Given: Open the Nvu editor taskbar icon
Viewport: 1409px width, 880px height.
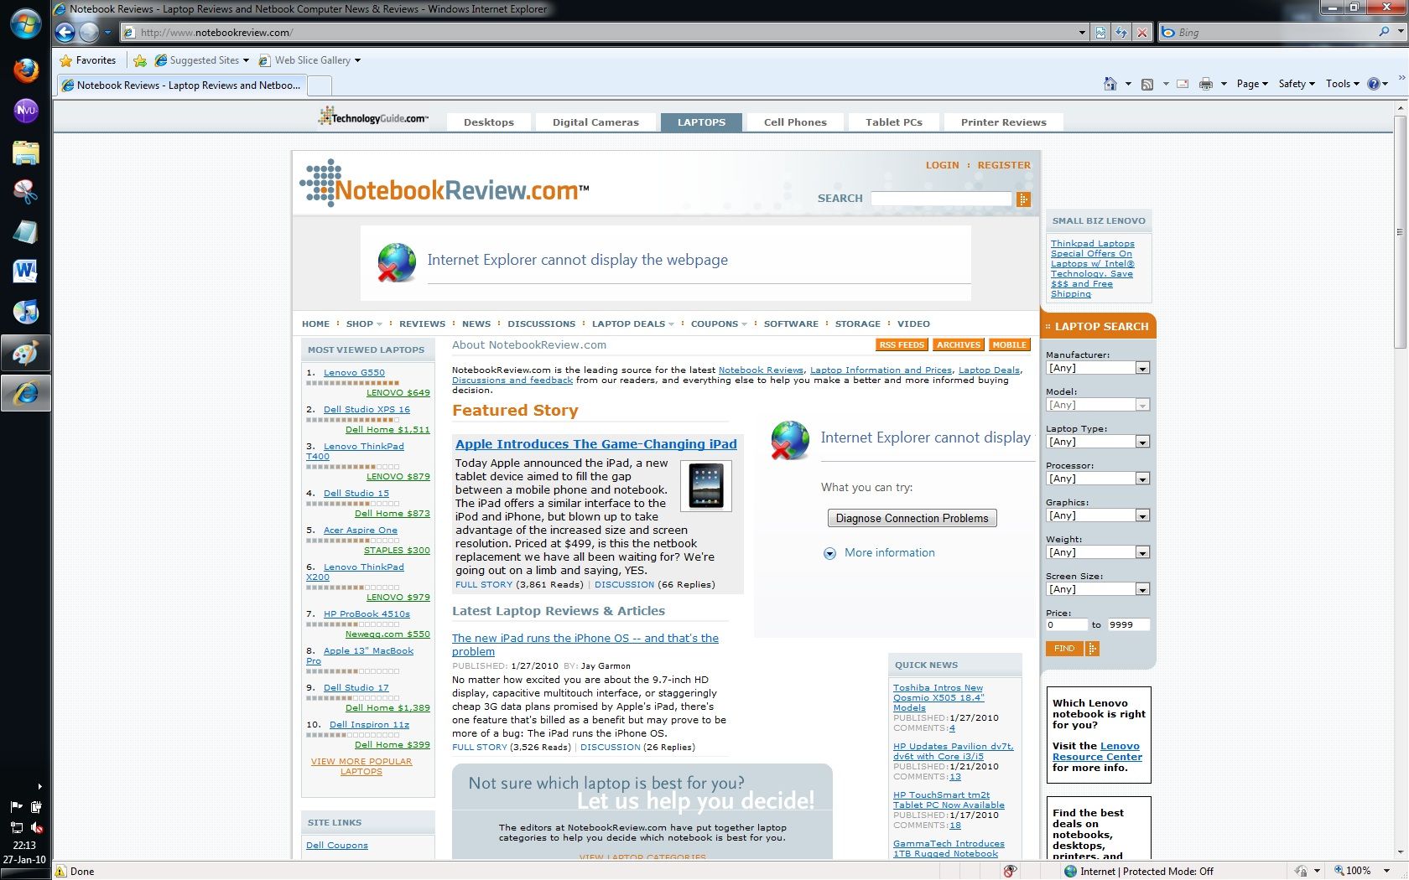Looking at the screenshot, I should [x=25, y=110].
